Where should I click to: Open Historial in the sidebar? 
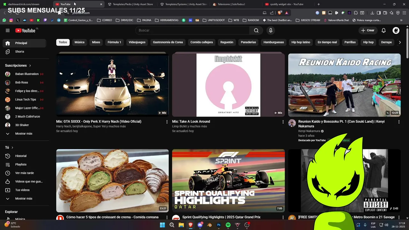(24, 156)
